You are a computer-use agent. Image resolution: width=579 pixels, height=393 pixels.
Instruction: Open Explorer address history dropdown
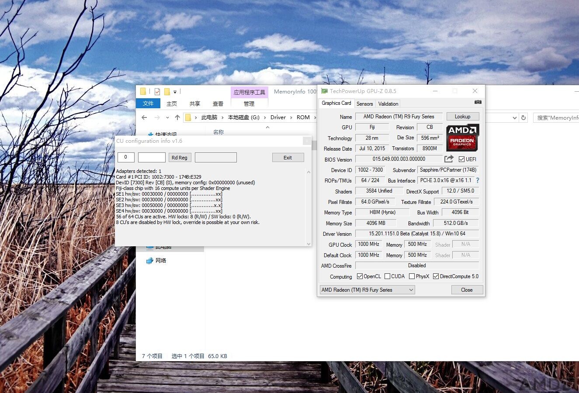(514, 117)
